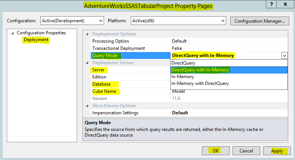Collapse the DirectQuery Options section

pos(88,106)
